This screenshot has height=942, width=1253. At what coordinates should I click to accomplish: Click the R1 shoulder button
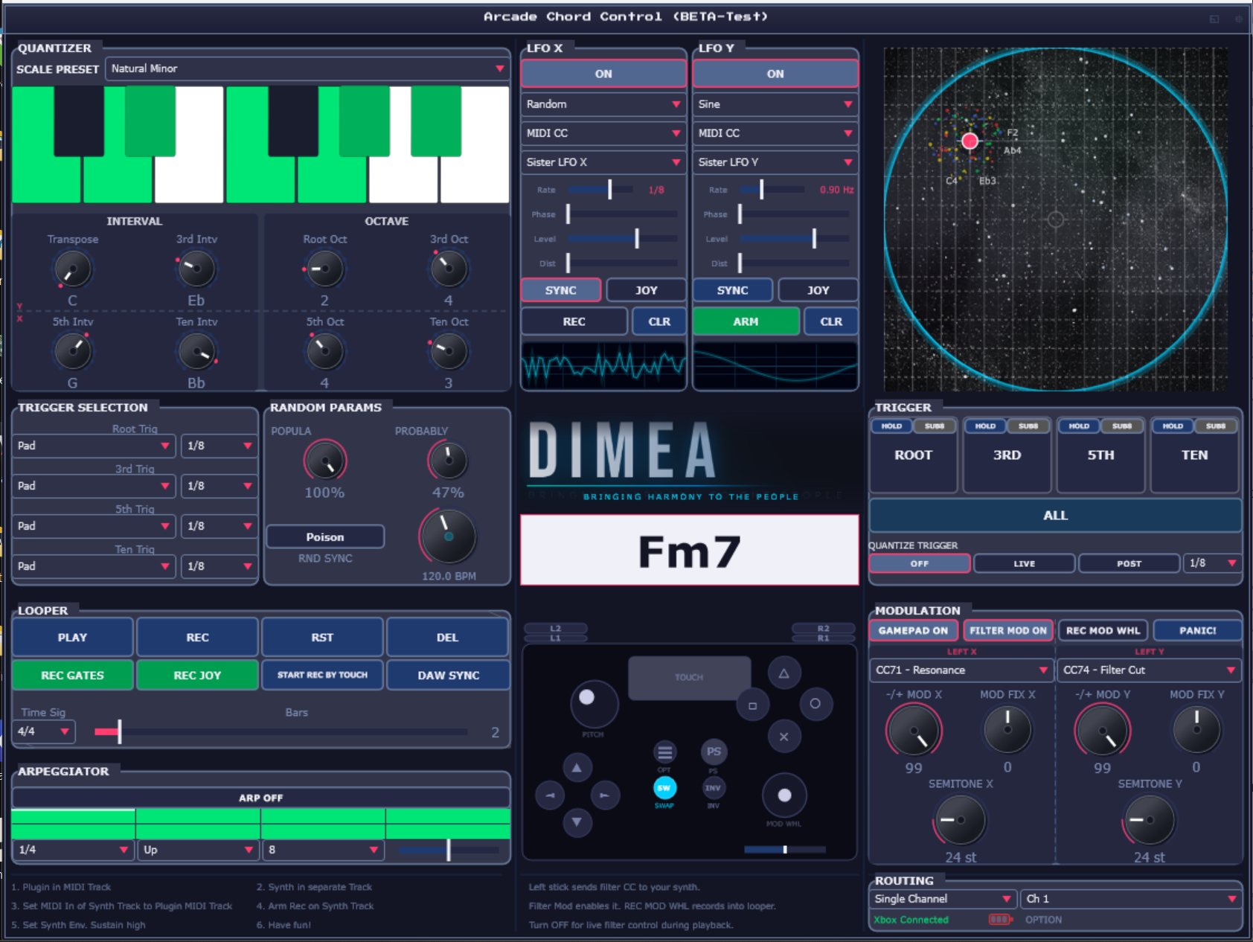pos(823,638)
